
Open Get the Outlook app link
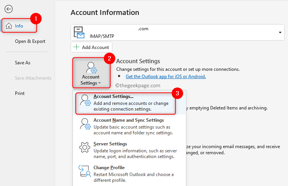coord(166,77)
